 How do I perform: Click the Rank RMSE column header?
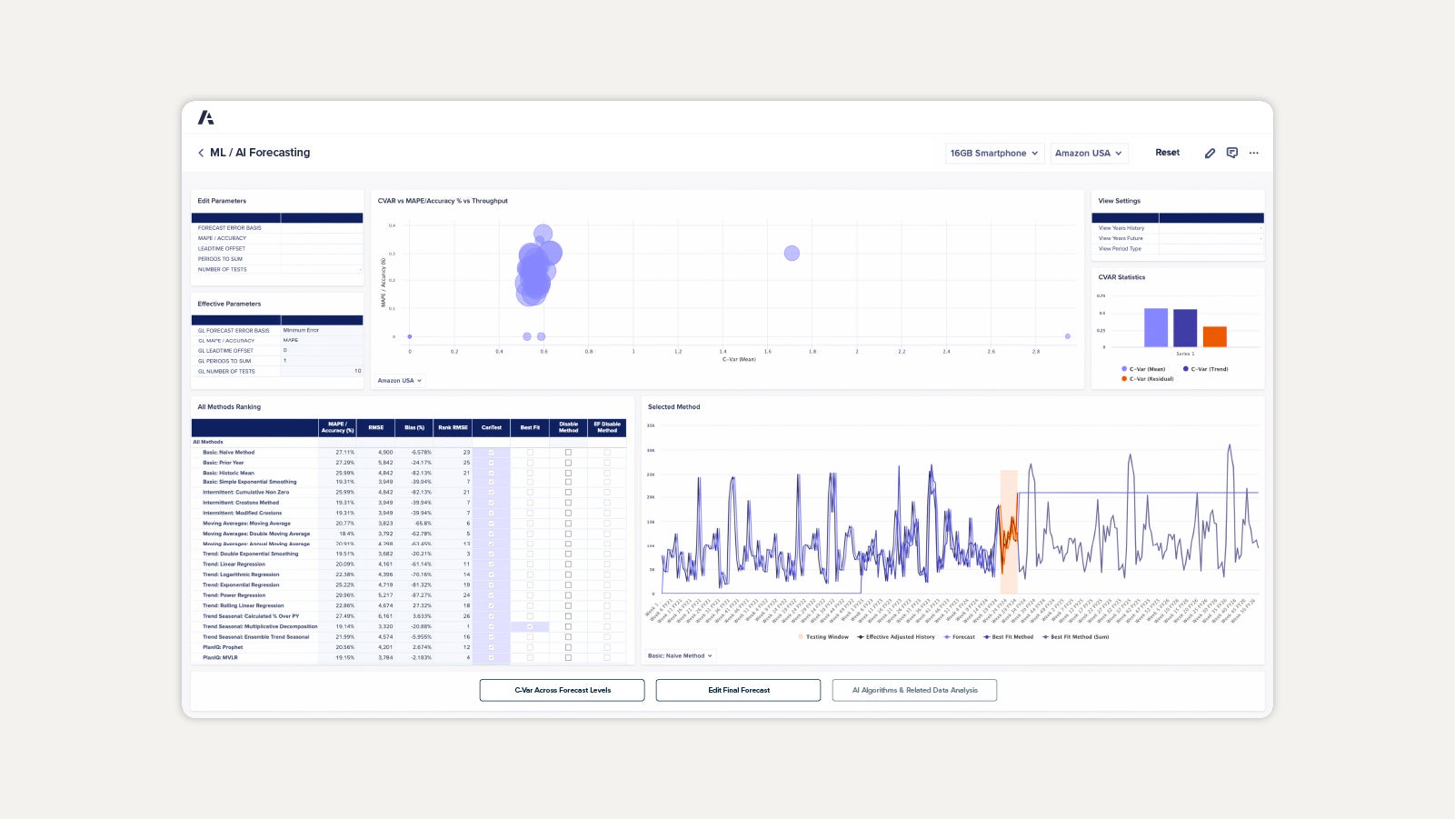click(453, 427)
